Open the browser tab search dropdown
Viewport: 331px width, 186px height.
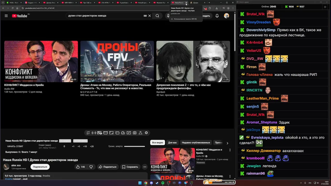[x=3, y=3]
